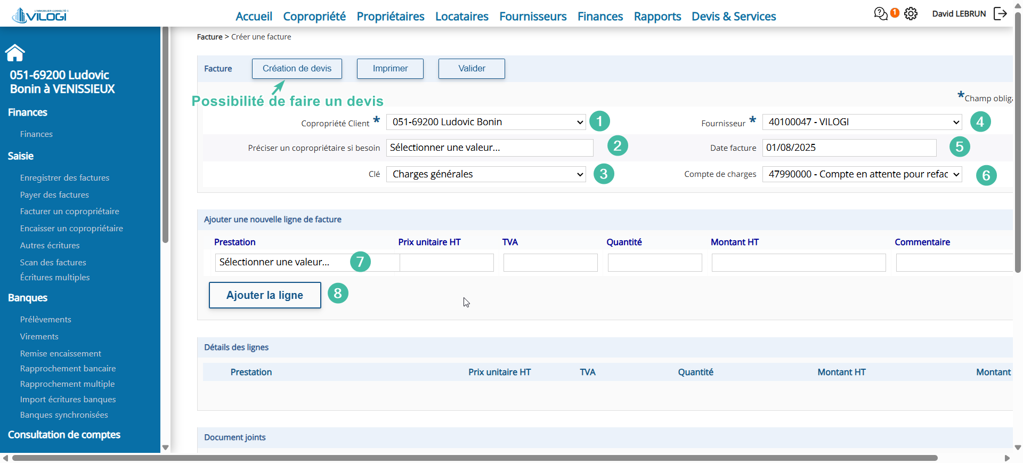Select the Prestation value field
This screenshot has height=463, width=1023.
[307, 262]
